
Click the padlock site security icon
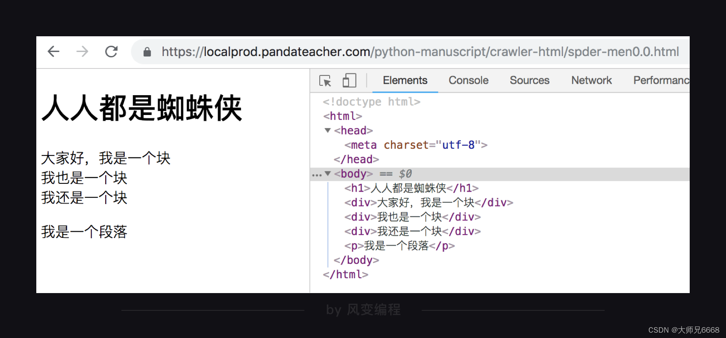pos(147,52)
